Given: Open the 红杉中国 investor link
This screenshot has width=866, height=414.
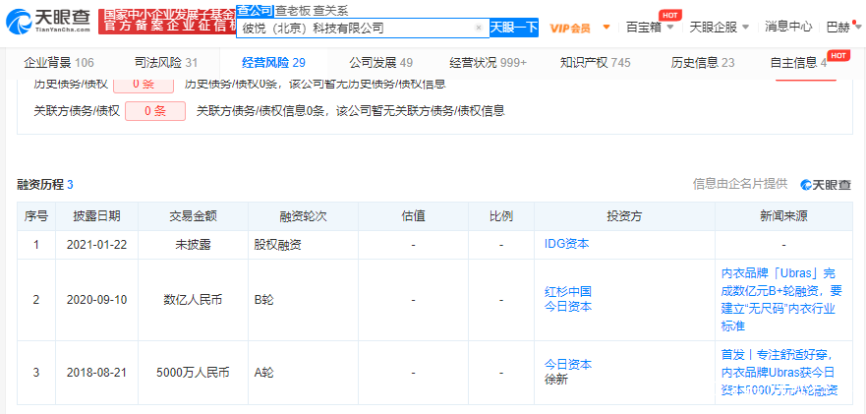Looking at the screenshot, I should [x=568, y=292].
